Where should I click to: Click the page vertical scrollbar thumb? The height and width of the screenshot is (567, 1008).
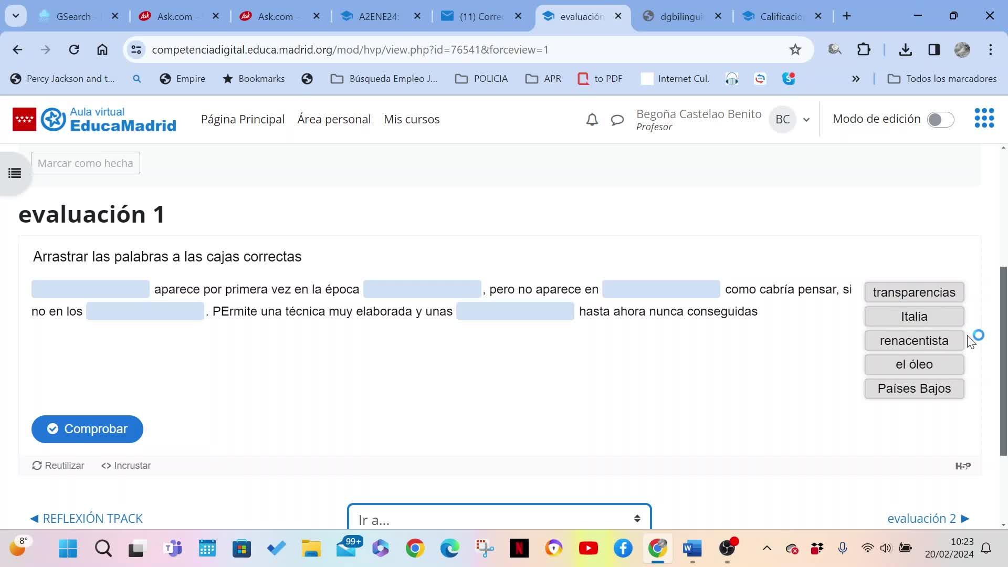click(1003, 360)
